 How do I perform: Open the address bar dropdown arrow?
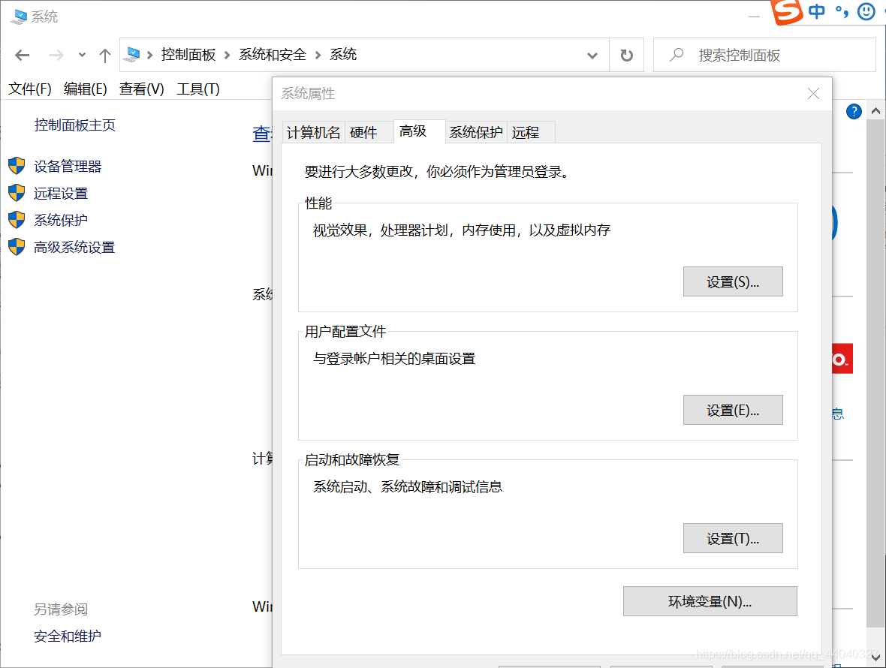coord(592,55)
